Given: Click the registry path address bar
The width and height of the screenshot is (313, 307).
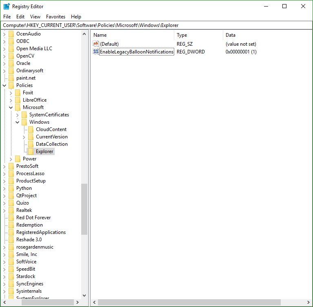Looking at the screenshot, I should [x=156, y=25].
